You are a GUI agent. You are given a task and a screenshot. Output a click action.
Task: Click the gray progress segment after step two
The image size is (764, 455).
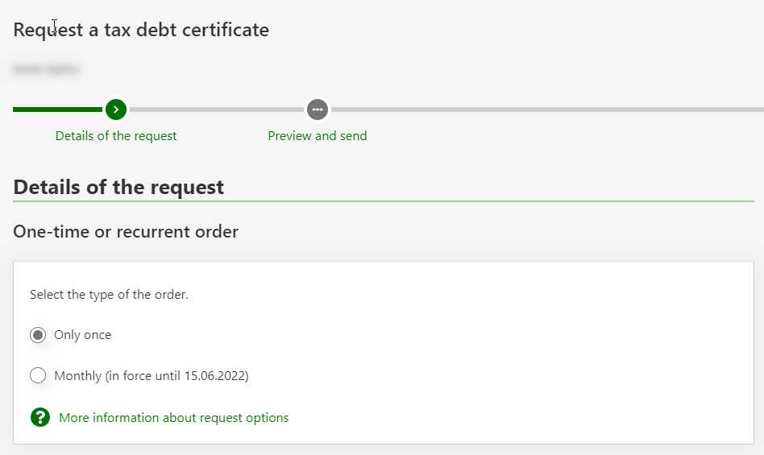click(x=548, y=109)
